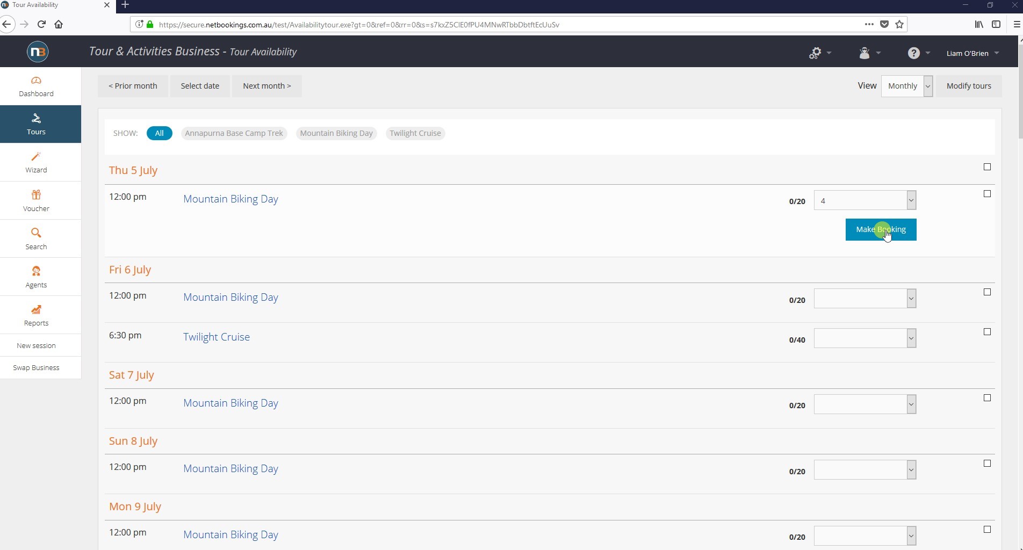Open the Reports chart icon
The height and width of the screenshot is (550, 1023).
36,309
